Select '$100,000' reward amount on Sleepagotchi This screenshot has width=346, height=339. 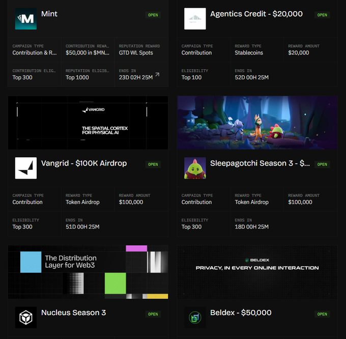point(300,202)
